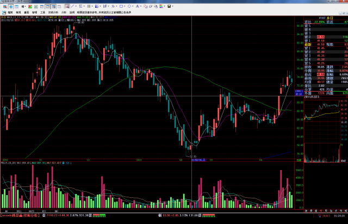Open dropdown arrow beside ellipse tool
This screenshot has width=348, height=224.
[x=133, y=6]
